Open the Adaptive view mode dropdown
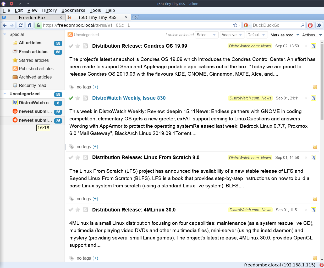The height and width of the screenshot is (268, 324). (x=232, y=35)
